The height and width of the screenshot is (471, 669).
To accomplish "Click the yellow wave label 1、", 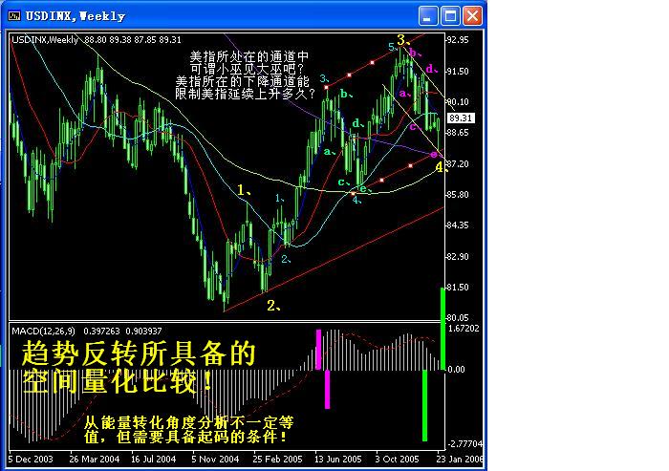I will click(244, 190).
